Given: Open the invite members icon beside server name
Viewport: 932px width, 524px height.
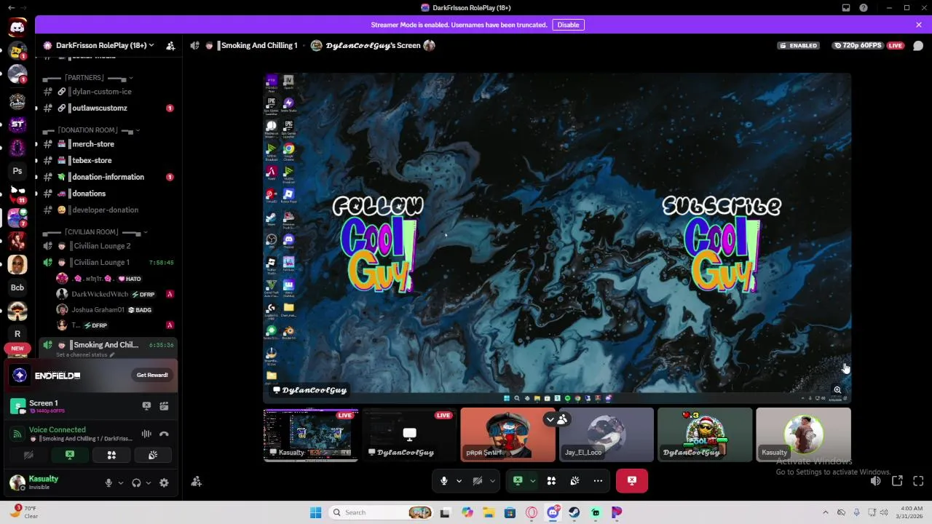Looking at the screenshot, I should [x=170, y=45].
